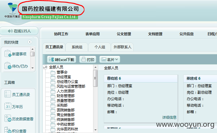The image size is (217, 133).
Task: Open 历史数据查看 tool icon
Action: click(x=8, y=118)
